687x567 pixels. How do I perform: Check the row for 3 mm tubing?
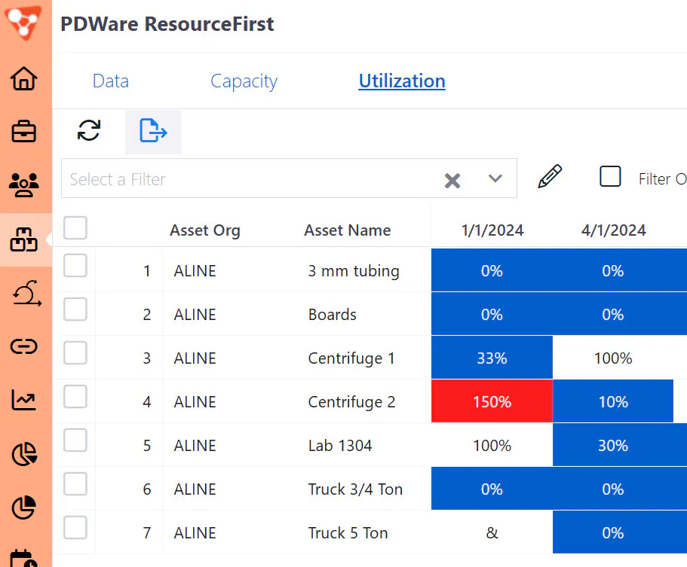(x=75, y=266)
